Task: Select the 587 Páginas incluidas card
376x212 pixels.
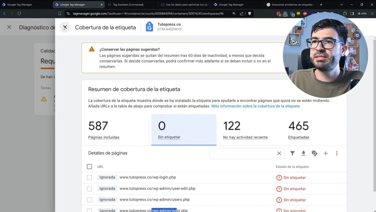Action: [116, 130]
